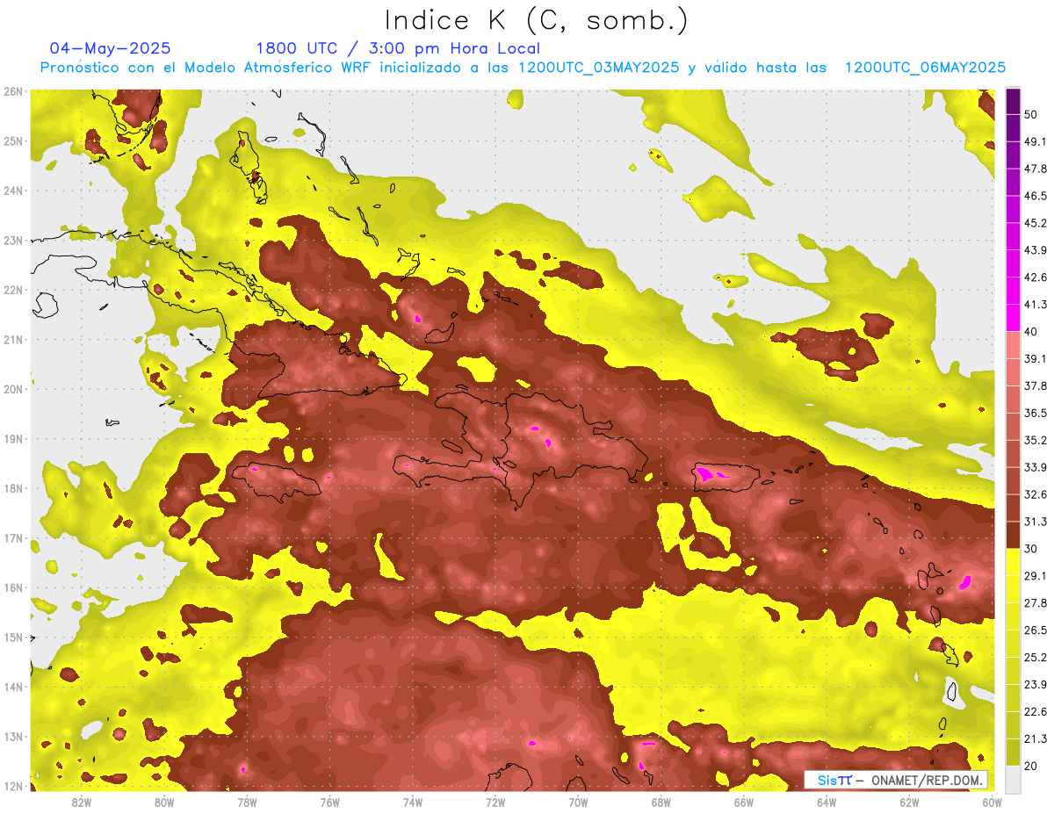This screenshot has width=1054, height=814.
Task: Click the initialization stamp "1200UTC_03MAY2025"
Action: click(x=599, y=68)
